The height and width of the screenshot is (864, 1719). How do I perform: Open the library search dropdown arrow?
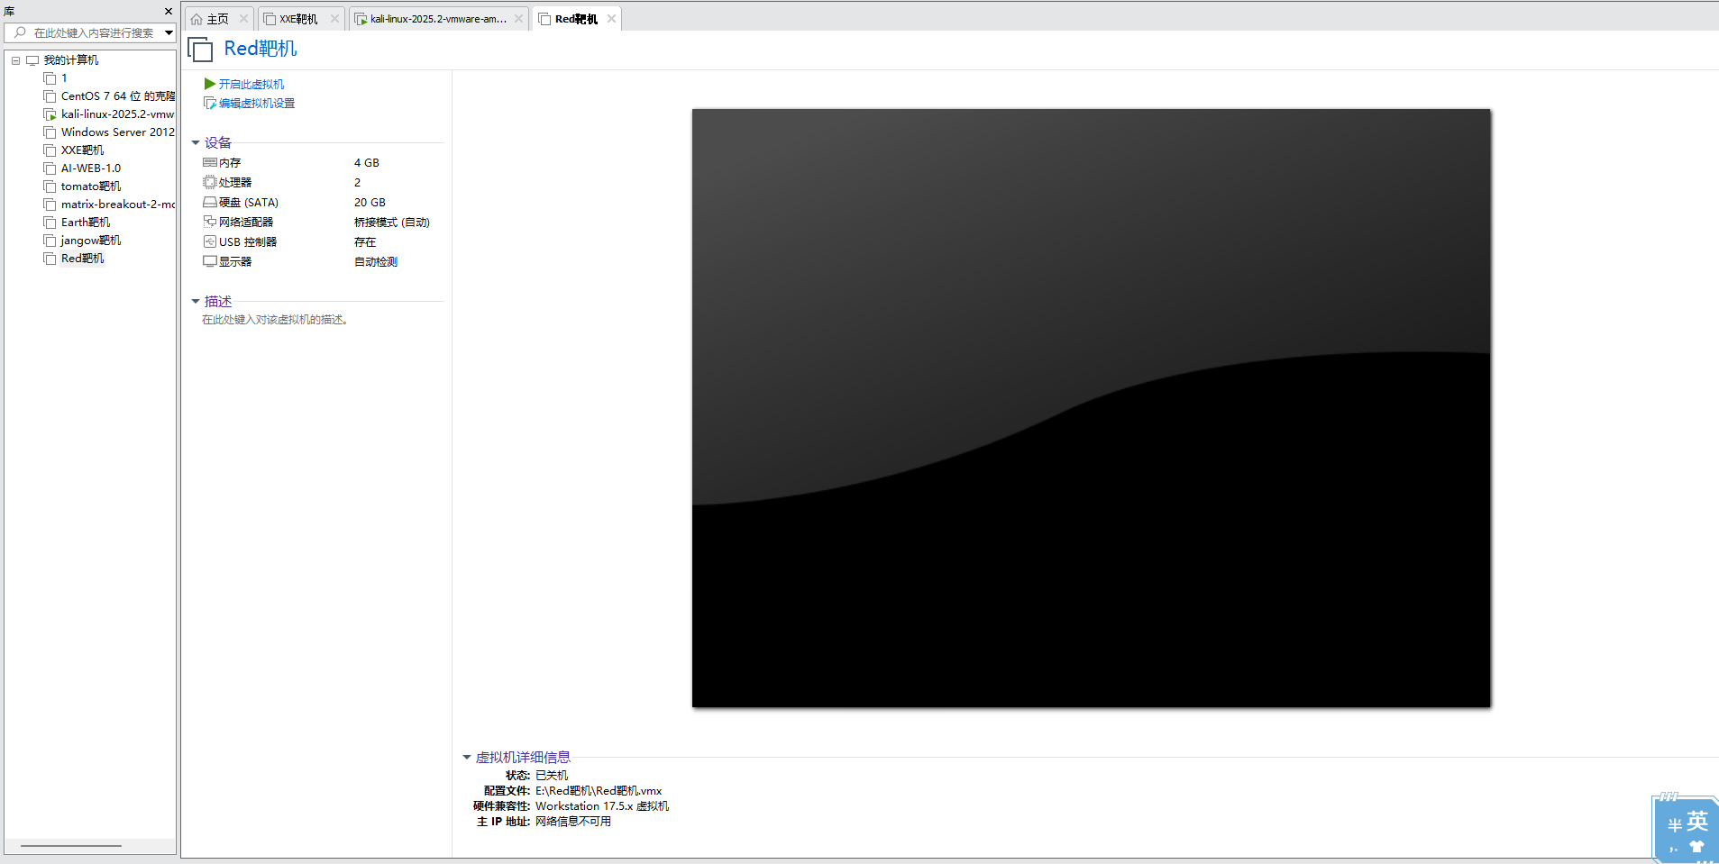tap(169, 33)
